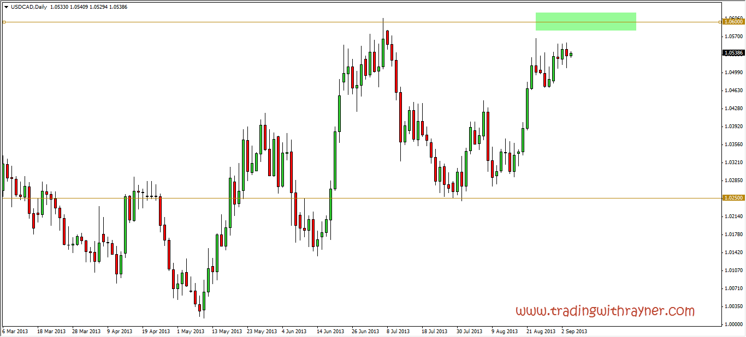Click the 1.00710 price on the scale
This screenshot has height=337, width=746.
(x=733, y=288)
